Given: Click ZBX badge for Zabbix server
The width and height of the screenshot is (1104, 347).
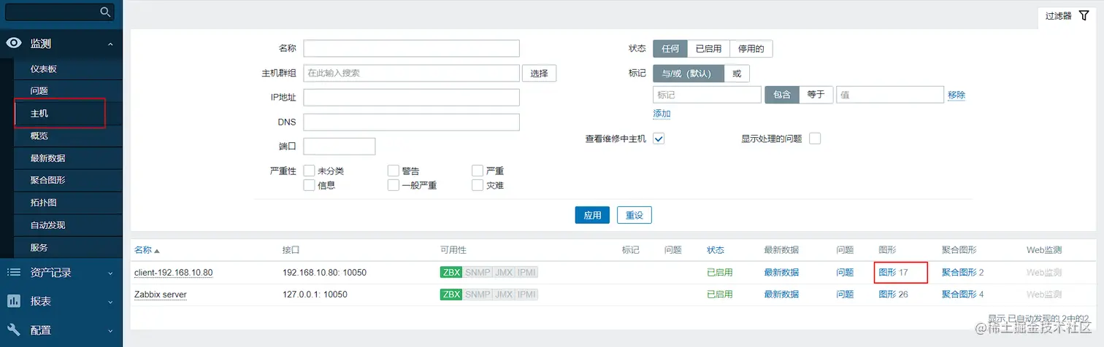Looking at the screenshot, I should tap(451, 295).
